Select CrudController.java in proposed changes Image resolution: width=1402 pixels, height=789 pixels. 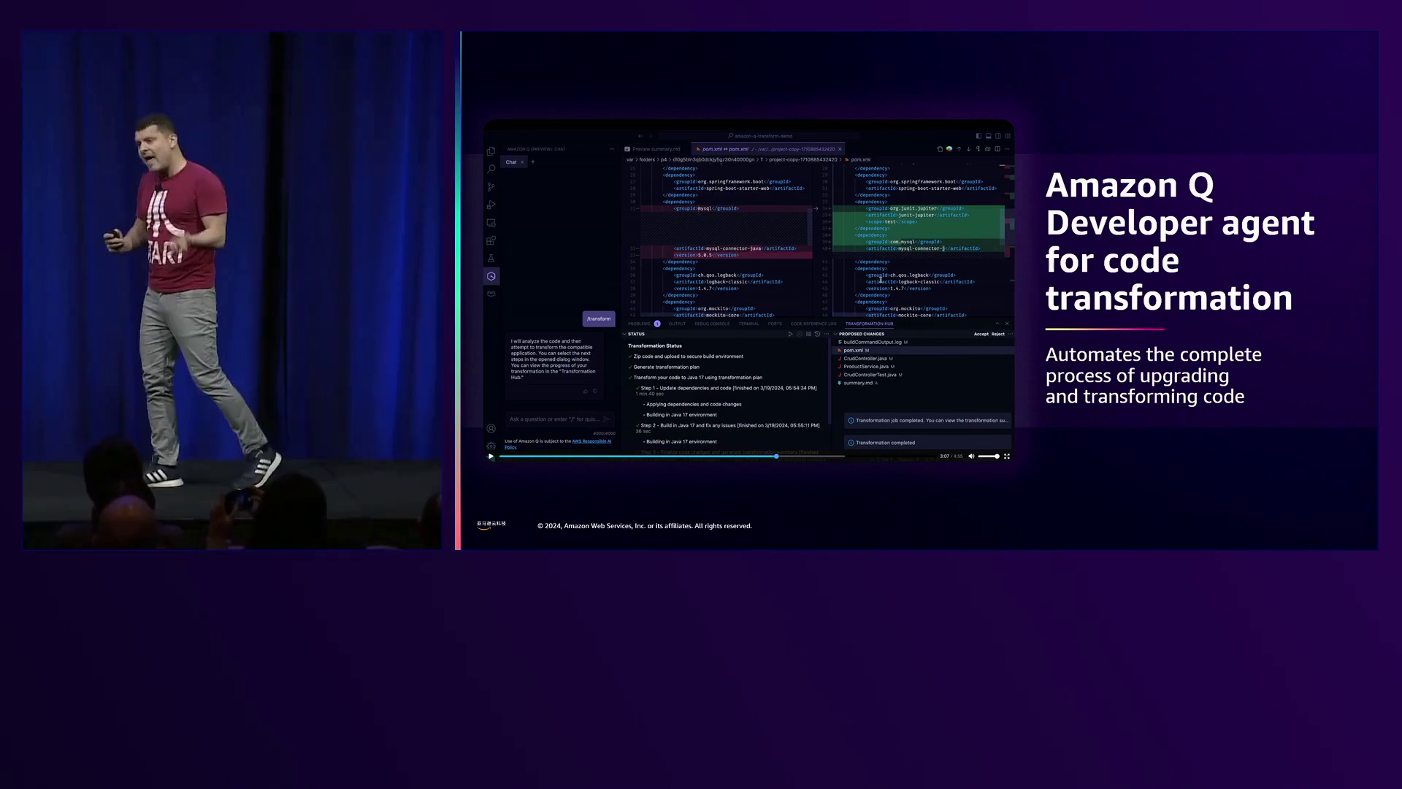click(865, 359)
